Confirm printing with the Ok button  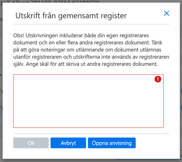pos(31,143)
